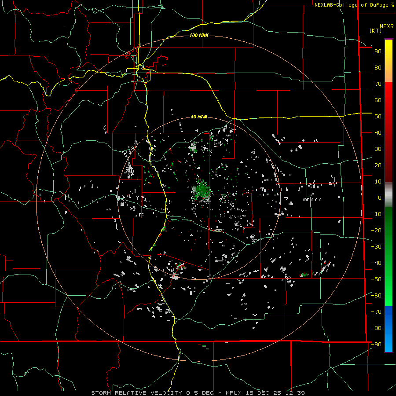Select the -90 value on the velocity scale
The image size is (396, 396).
pyautogui.click(x=376, y=345)
